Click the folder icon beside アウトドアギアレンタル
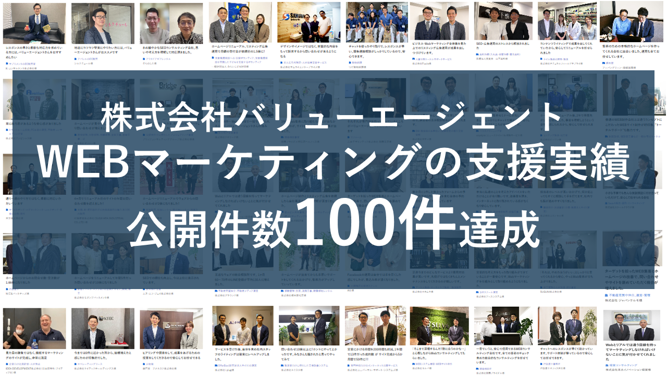 [143, 59]
